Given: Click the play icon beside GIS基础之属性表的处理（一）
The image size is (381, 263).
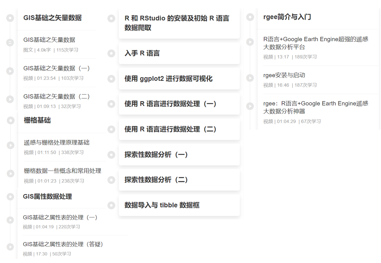Looking at the screenshot, I should coord(10,220).
